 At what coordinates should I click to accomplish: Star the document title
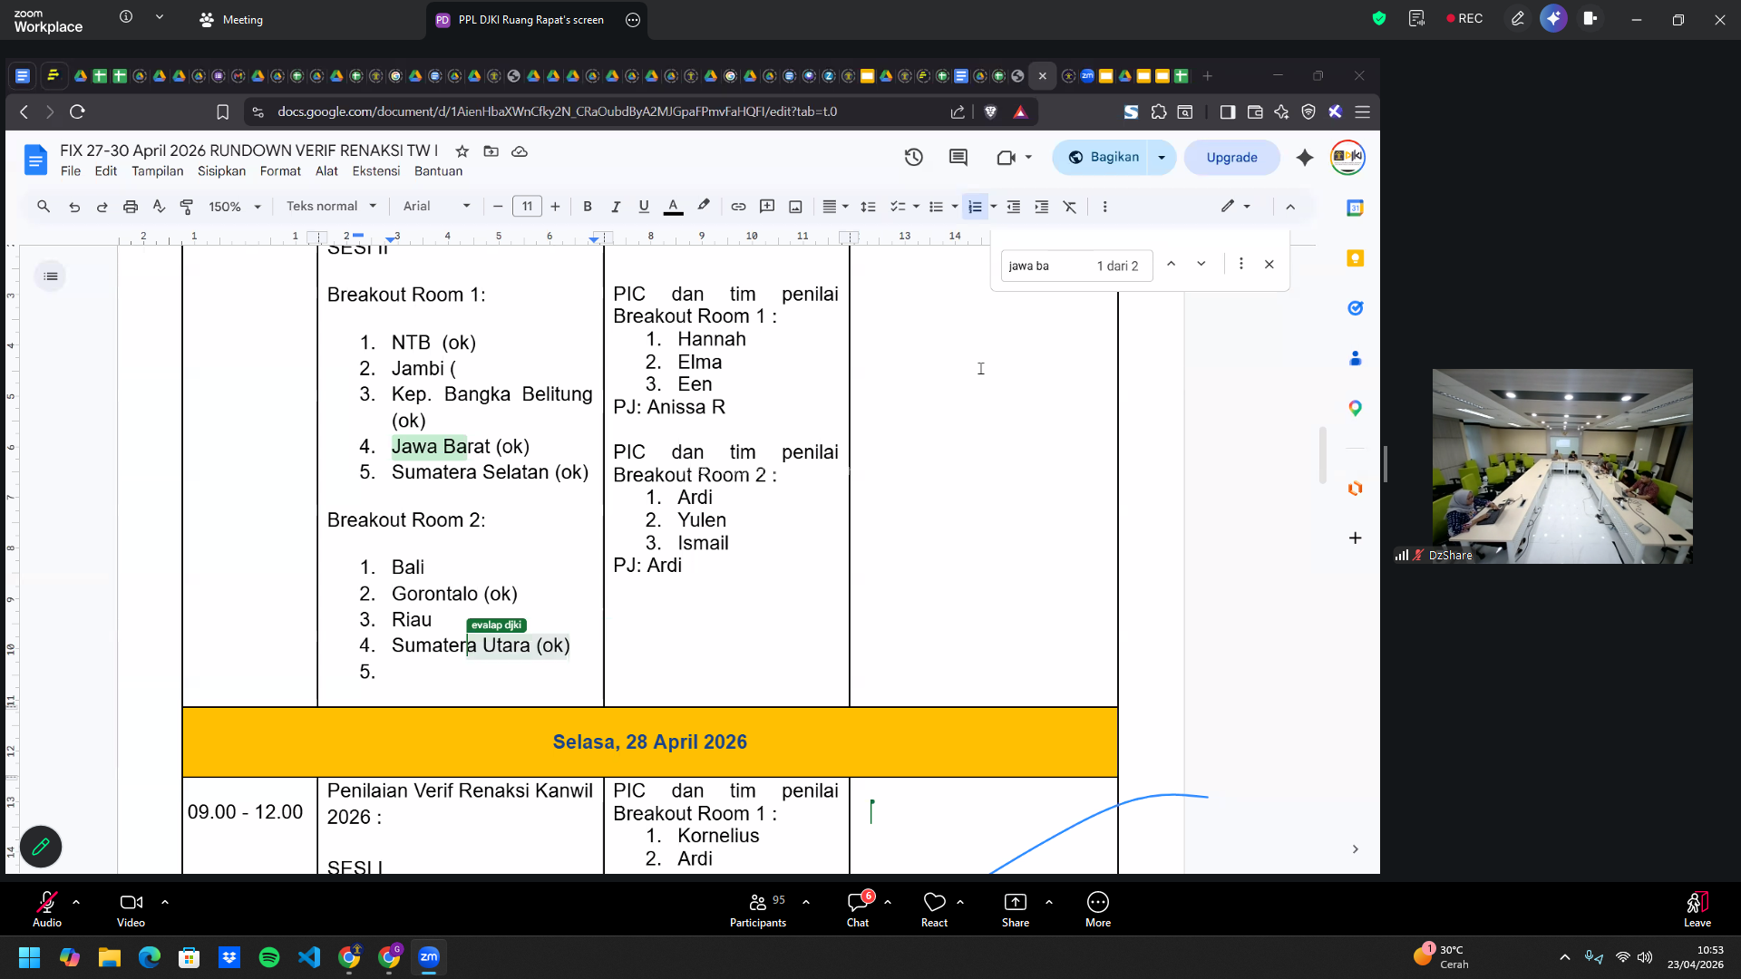click(462, 151)
